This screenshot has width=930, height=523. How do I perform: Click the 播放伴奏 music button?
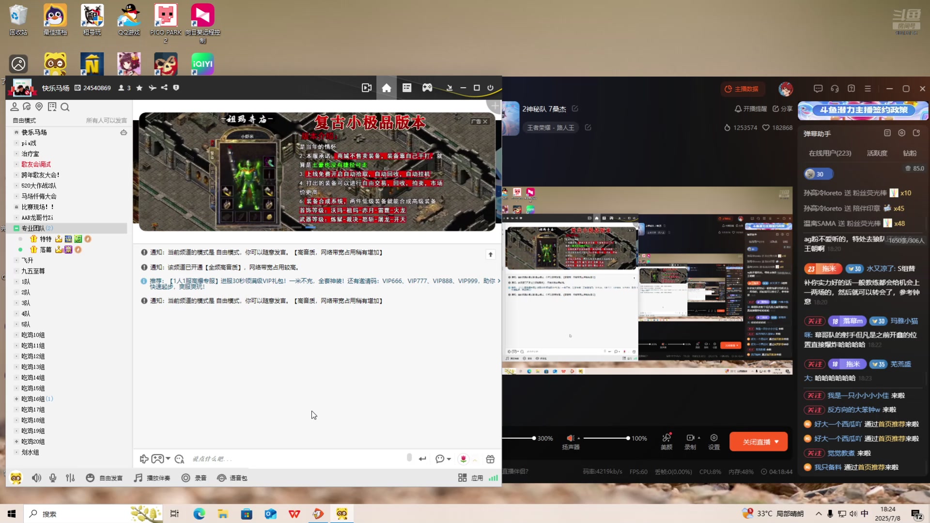pyautogui.click(x=152, y=478)
